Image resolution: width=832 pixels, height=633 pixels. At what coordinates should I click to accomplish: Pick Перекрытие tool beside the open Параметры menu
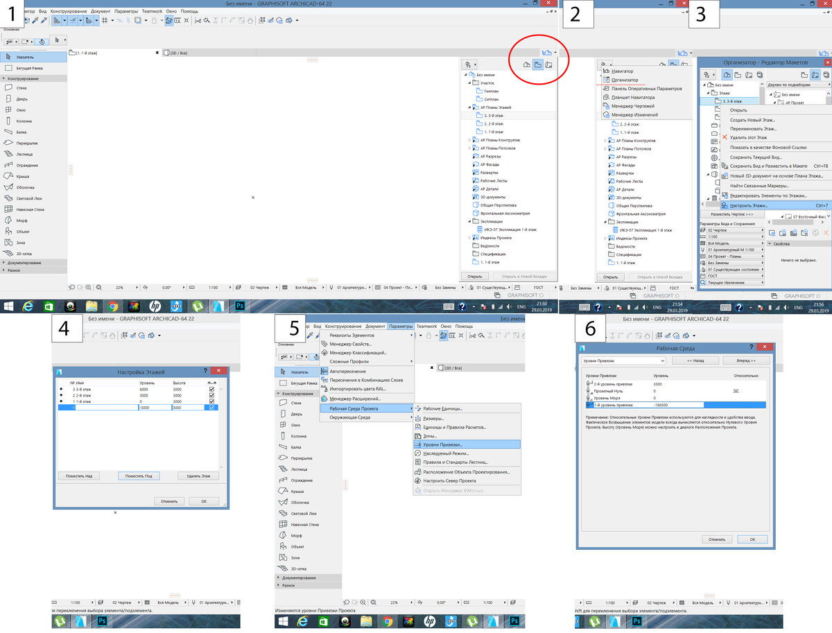pyautogui.click(x=309, y=458)
